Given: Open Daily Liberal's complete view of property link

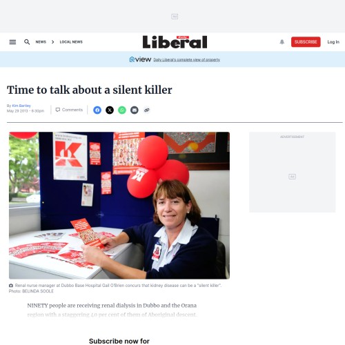Looking at the screenshot, I should click(x=187, y=60).
